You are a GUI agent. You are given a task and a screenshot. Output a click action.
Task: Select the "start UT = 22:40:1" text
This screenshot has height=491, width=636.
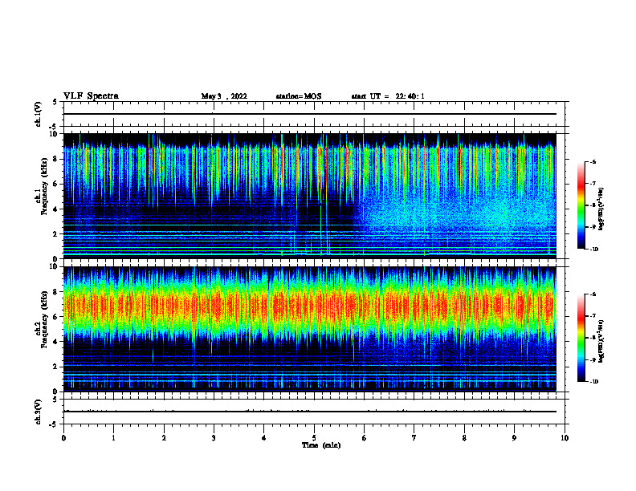pos(388,96)
